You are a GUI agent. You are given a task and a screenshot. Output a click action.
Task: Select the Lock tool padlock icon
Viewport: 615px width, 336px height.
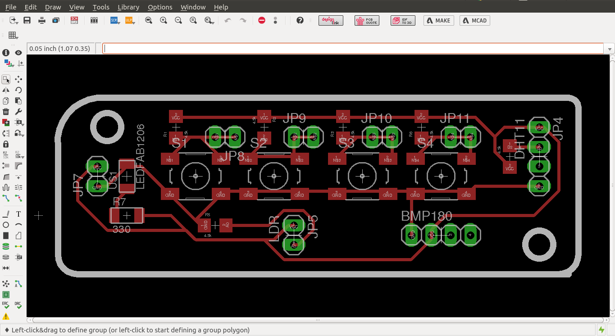pyautogui.click(x=6, y=144)
